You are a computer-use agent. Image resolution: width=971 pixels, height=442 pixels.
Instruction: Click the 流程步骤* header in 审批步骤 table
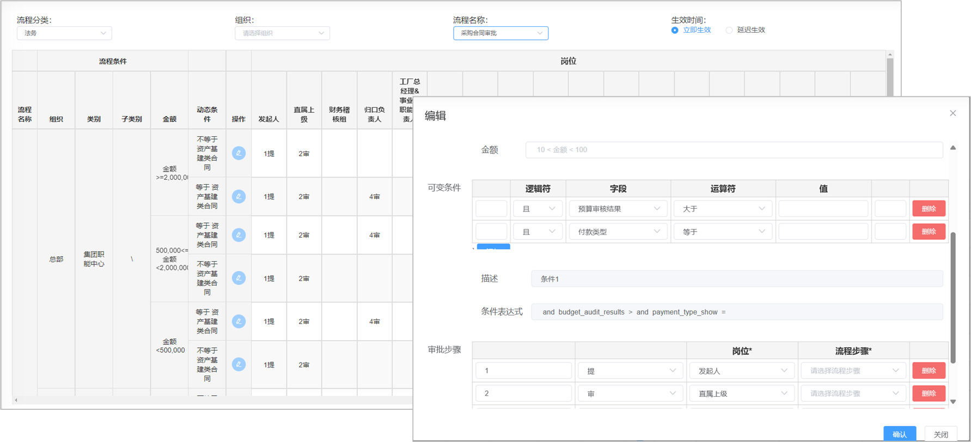[853, 351]
